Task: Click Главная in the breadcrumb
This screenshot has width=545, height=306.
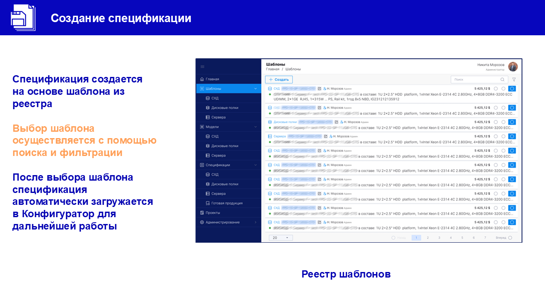Action: tap(272, 69)
